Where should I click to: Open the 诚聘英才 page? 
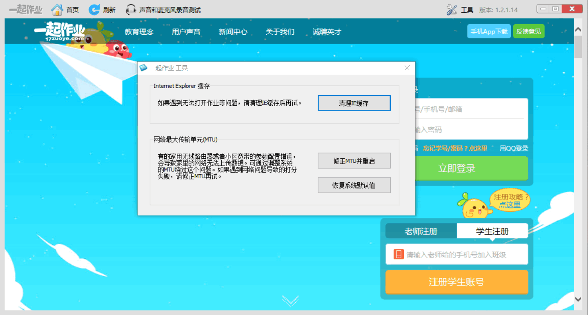point(327,32)
